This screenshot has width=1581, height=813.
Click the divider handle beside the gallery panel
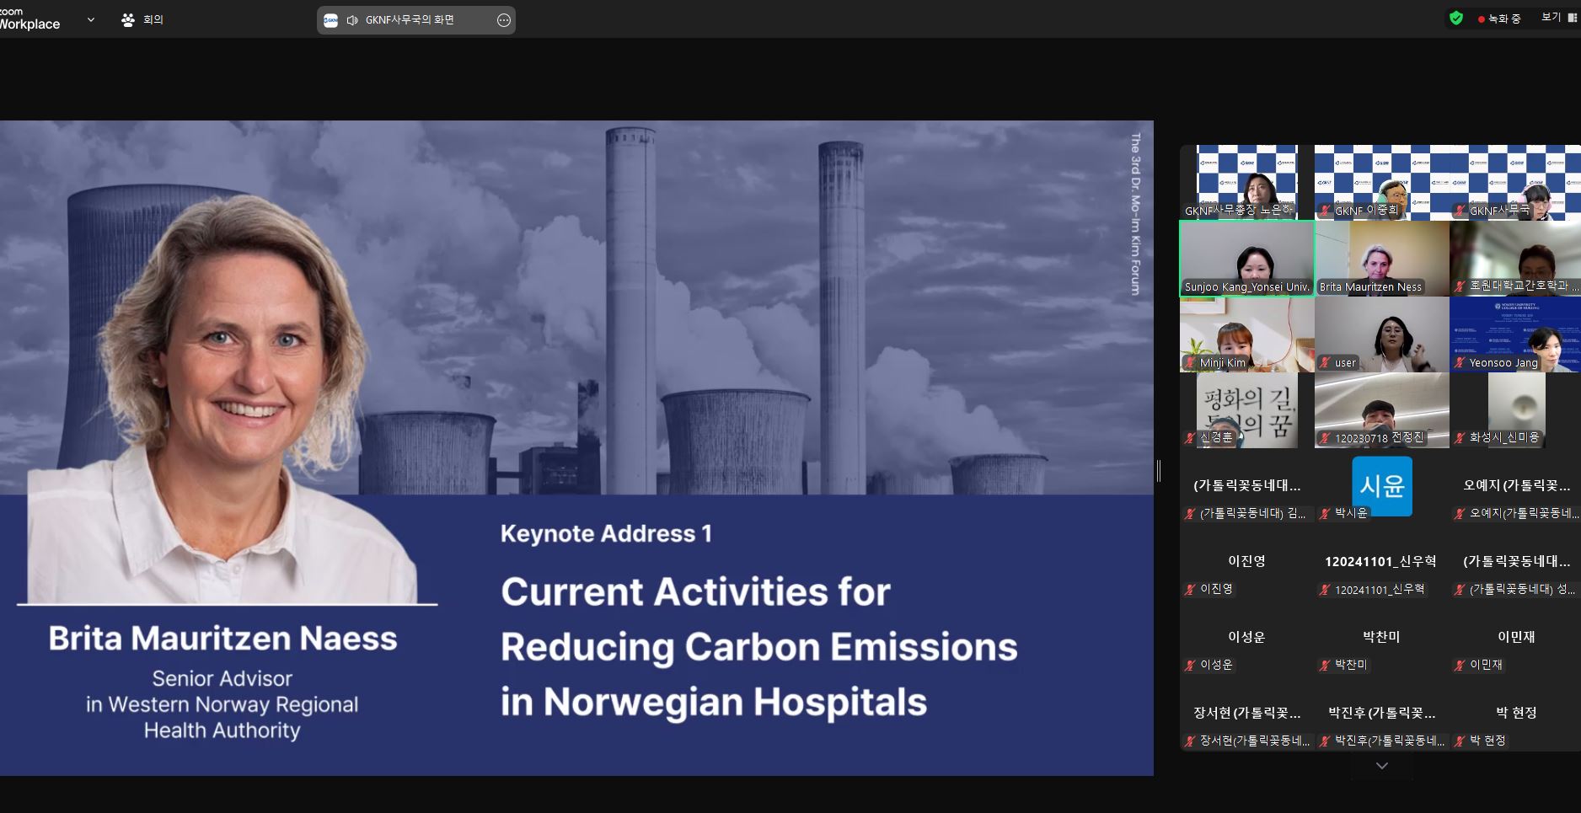click(1159, 471)
